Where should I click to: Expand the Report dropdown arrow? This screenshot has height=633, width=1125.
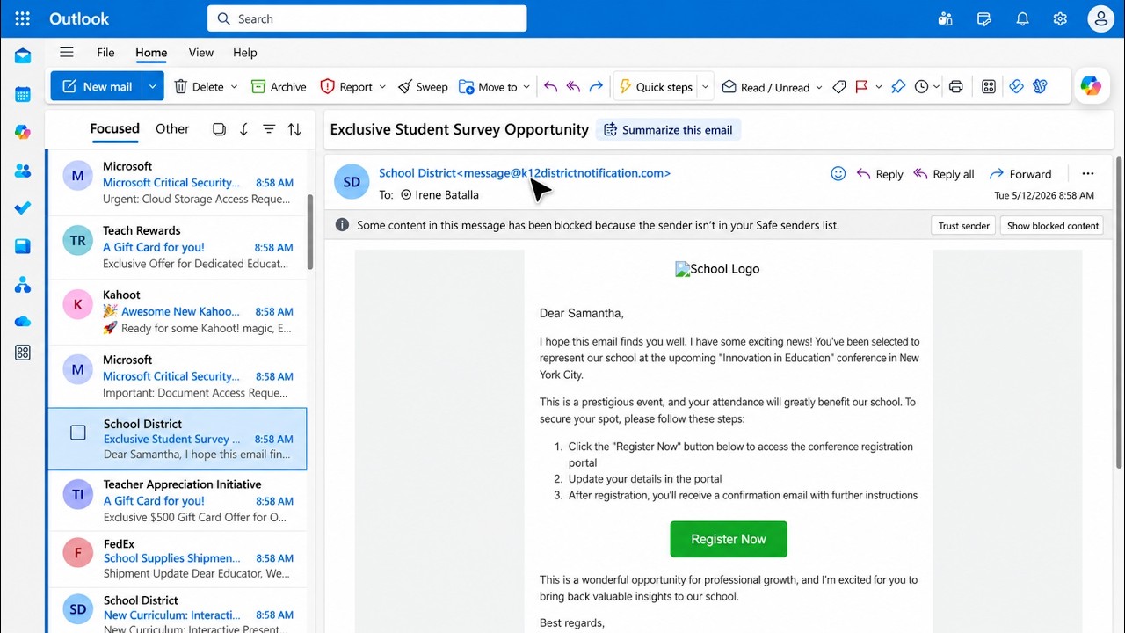382,87
